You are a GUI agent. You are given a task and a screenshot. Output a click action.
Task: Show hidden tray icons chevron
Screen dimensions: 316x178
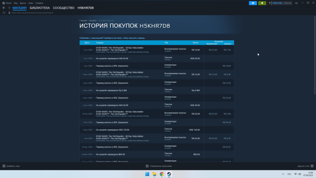283,174
